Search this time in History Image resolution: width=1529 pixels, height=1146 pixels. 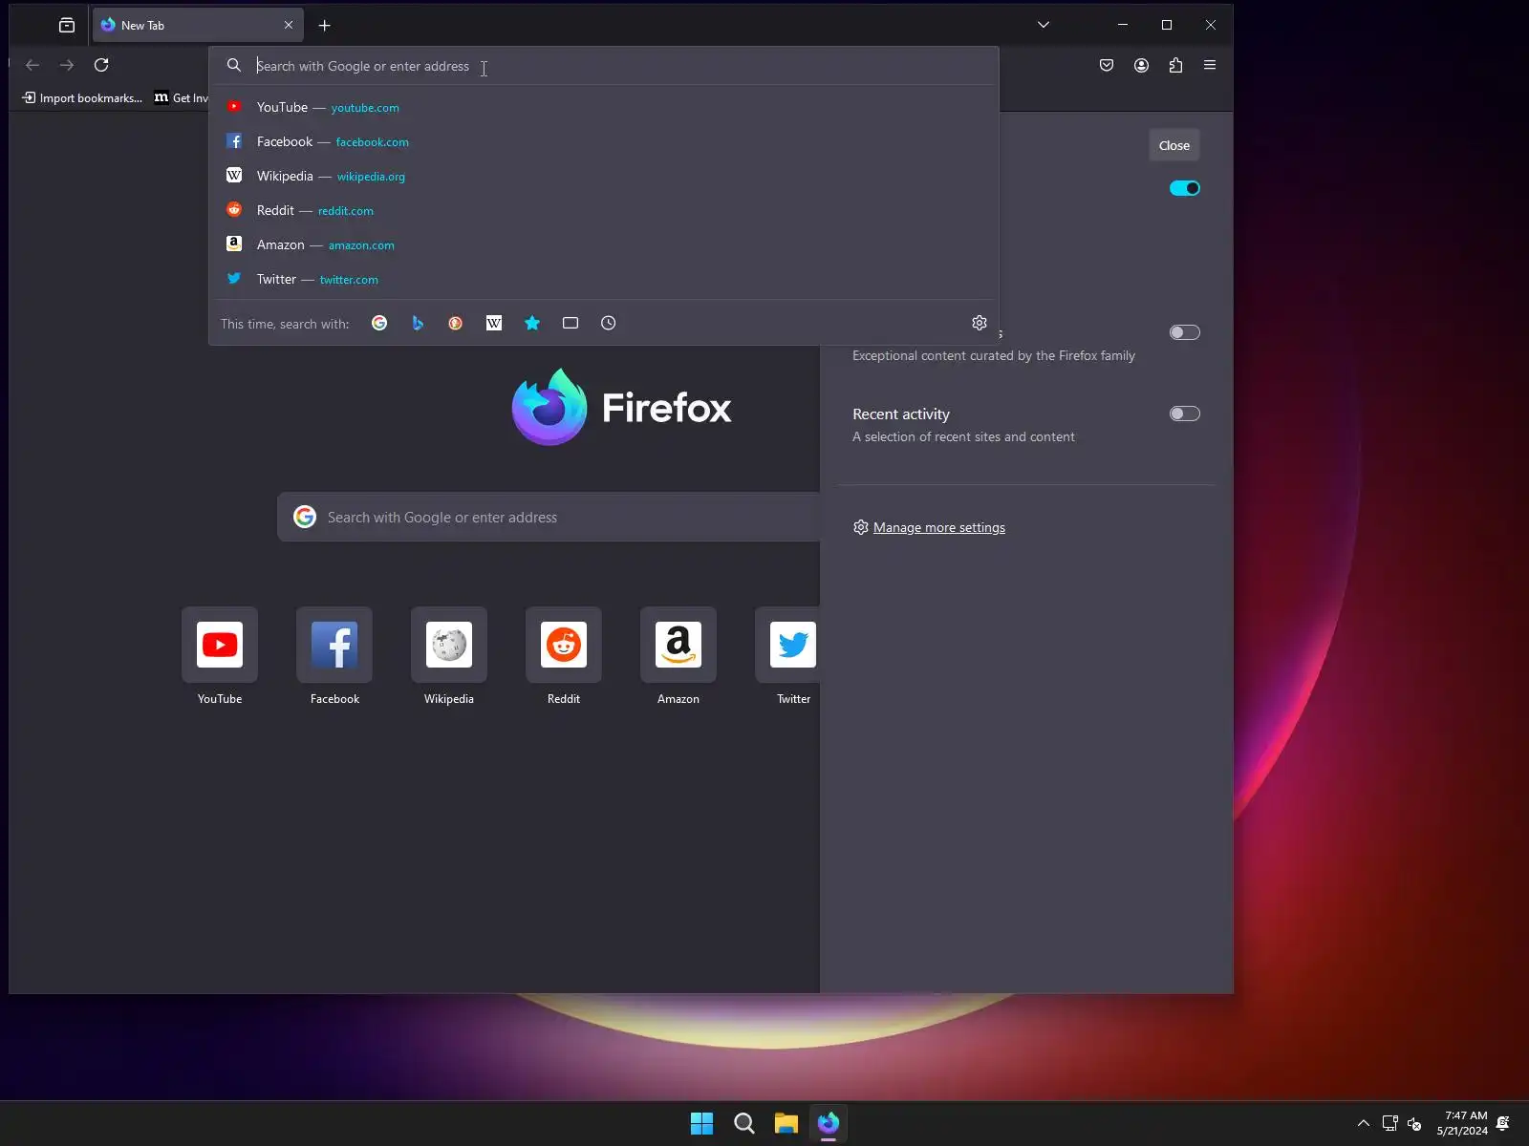click(609, 323)
